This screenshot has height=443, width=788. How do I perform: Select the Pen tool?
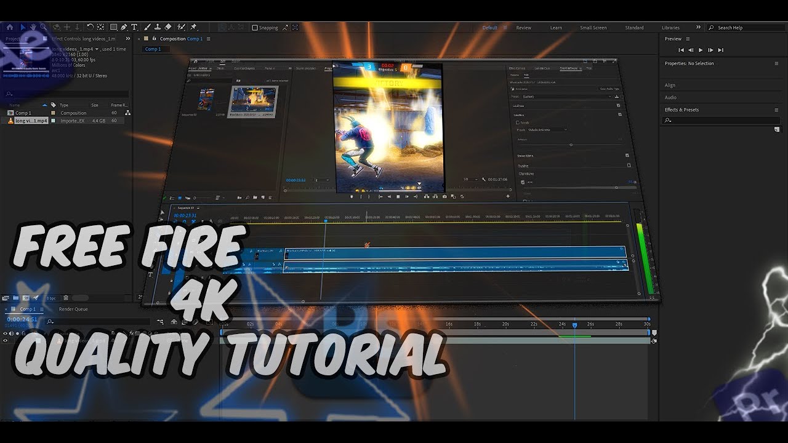coord(124,27)
